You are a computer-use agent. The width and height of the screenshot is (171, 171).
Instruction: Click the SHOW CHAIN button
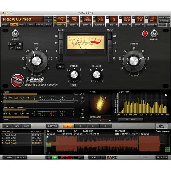pyautogui.click(x=164, y=17)
